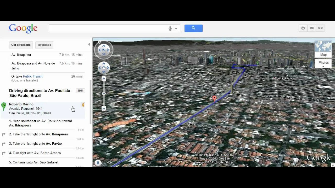Follow the Public Transit link
This screenshot has width=335, height=188.
(32, 77)
